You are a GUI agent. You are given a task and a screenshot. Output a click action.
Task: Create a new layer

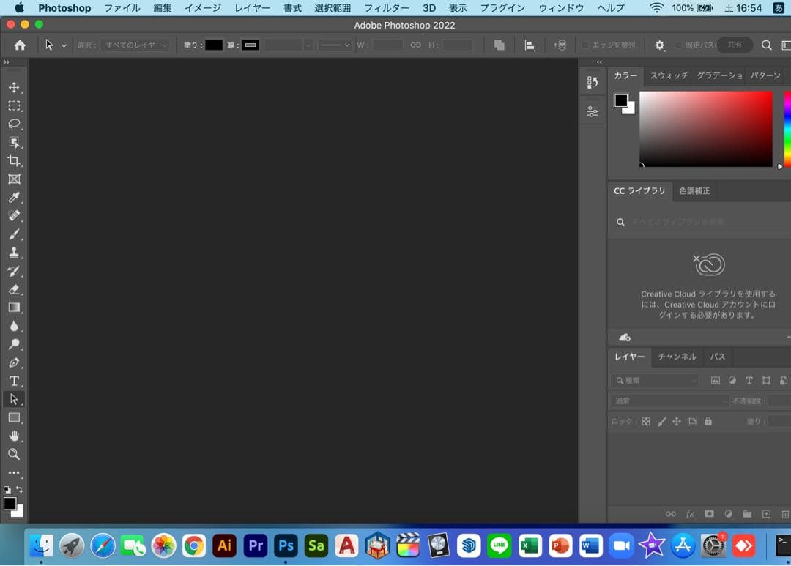[765, 514]
